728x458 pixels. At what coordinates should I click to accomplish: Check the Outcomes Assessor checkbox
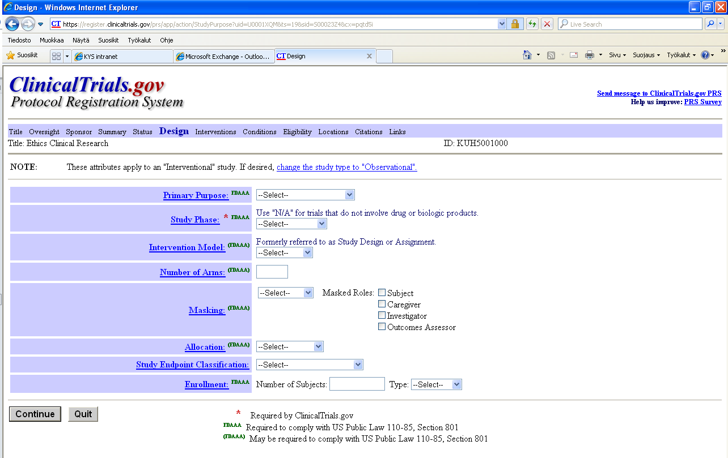click(382, 327)
